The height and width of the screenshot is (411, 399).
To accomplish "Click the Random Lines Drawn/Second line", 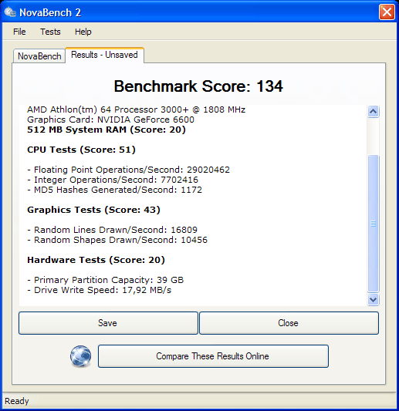I will [x=112, y=230].
